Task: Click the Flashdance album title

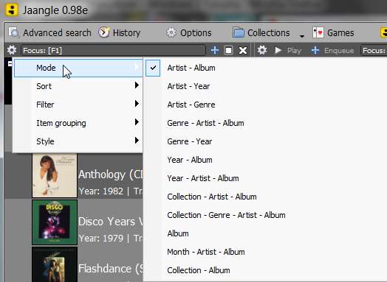Action: coord(111,269)
